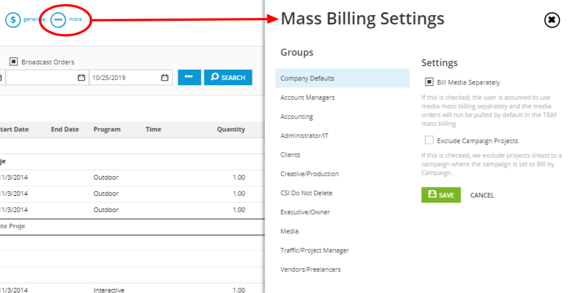Image resolution: width=577 pixels, height=293 pixels.
Task: Click the blue ellipsis button beside Search
Action: point(189,77)
